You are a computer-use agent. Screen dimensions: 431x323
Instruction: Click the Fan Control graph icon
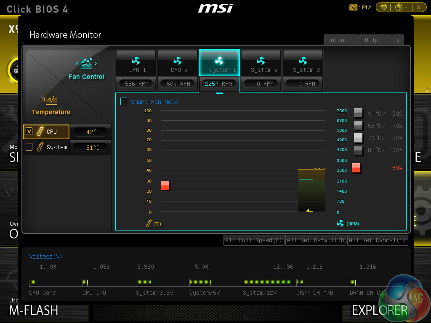(86, 64)
